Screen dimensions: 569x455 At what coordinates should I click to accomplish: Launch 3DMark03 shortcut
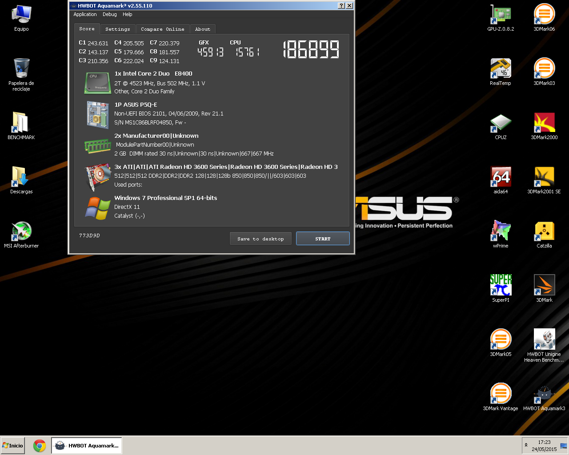pyautogui.click(x=544, y=72)
